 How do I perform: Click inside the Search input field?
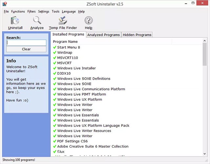(26, 43)
